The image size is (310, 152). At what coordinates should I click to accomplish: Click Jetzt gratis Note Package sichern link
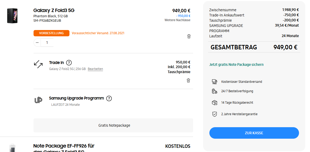point(236,65)
